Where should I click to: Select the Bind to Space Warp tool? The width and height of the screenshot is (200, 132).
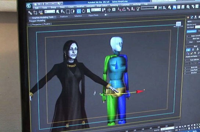pyautogui.click(x=41, y=12)
